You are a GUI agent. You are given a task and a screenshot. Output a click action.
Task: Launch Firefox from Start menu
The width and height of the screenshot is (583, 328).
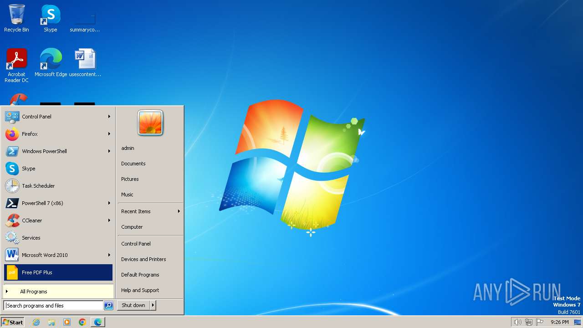click(x=58, y=134)
